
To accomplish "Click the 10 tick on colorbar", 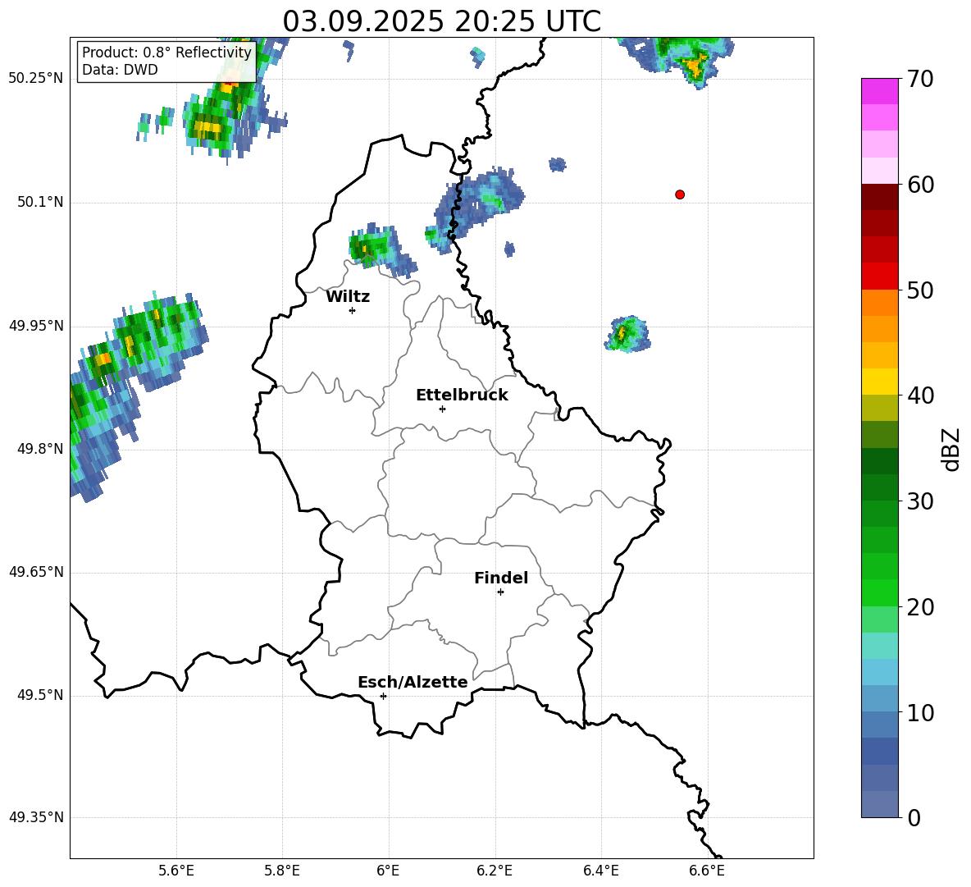I will (920, 712).
